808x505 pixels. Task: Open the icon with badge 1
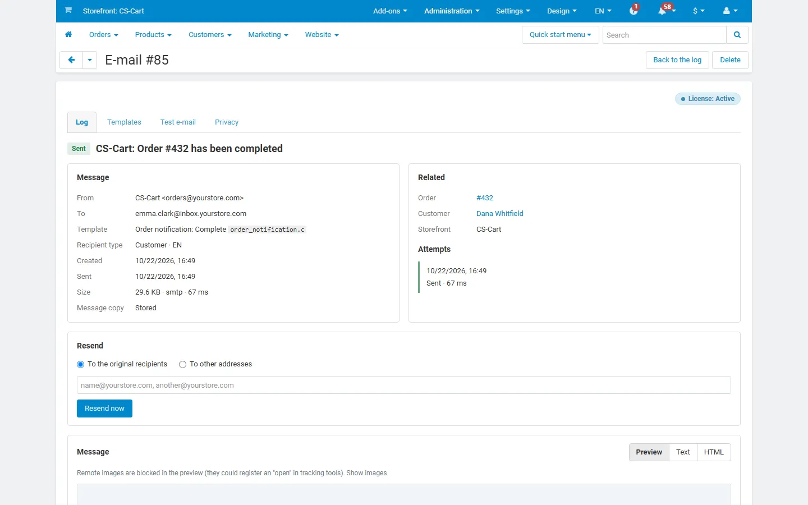633,11
